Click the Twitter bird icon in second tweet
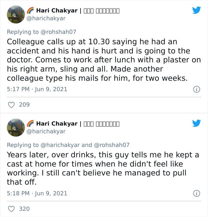 pos(196,123)
